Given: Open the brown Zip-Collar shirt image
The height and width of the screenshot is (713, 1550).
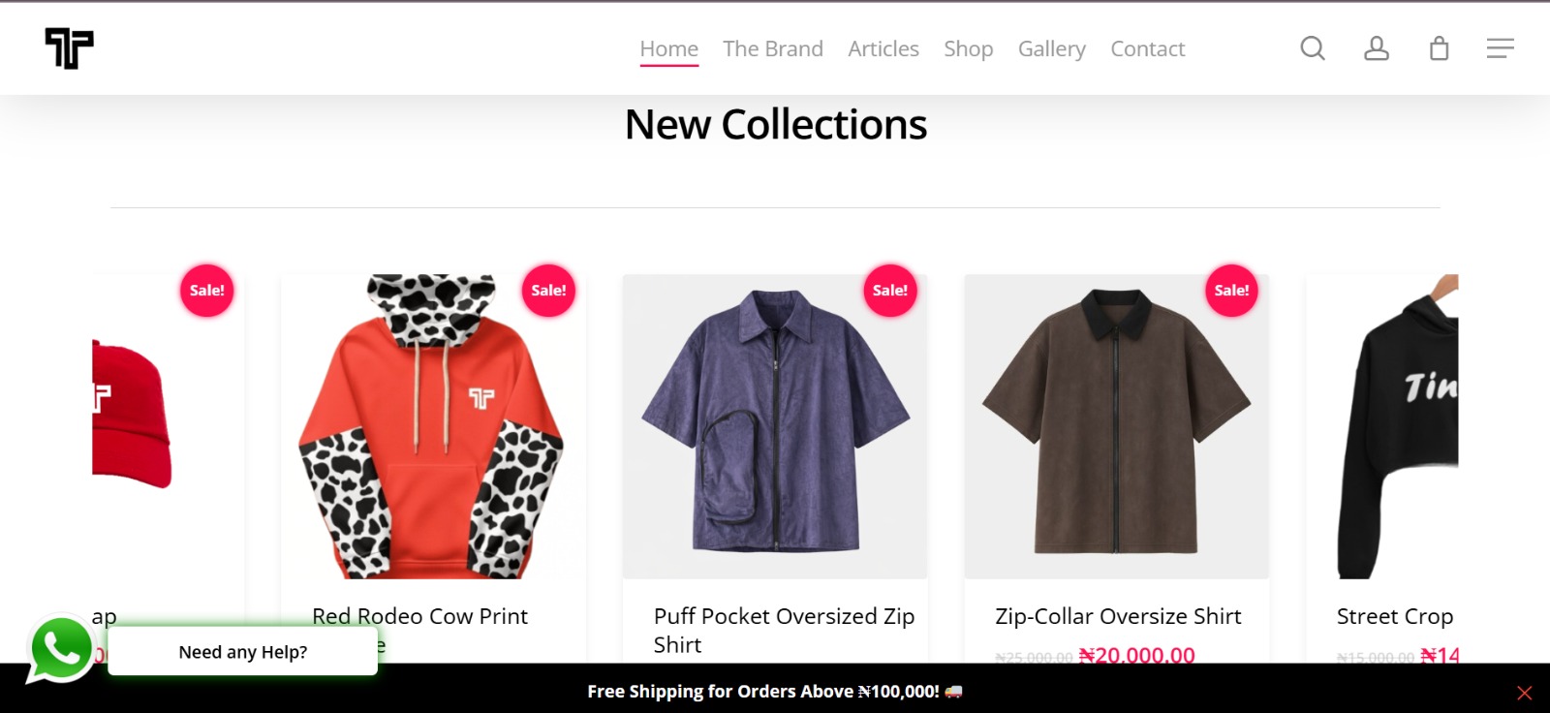Looking at the screenshot, I should tap(1116, 426).
